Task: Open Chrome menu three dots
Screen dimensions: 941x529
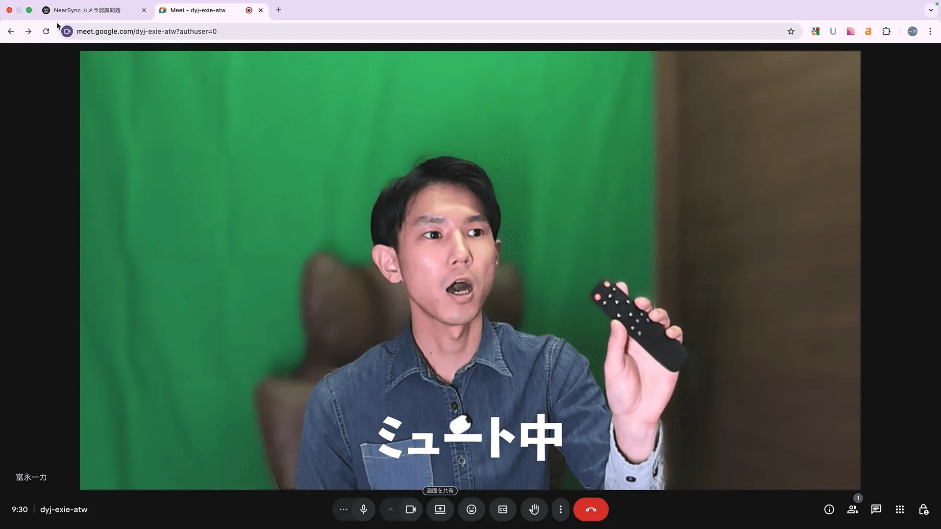Action: click(930, 31)
